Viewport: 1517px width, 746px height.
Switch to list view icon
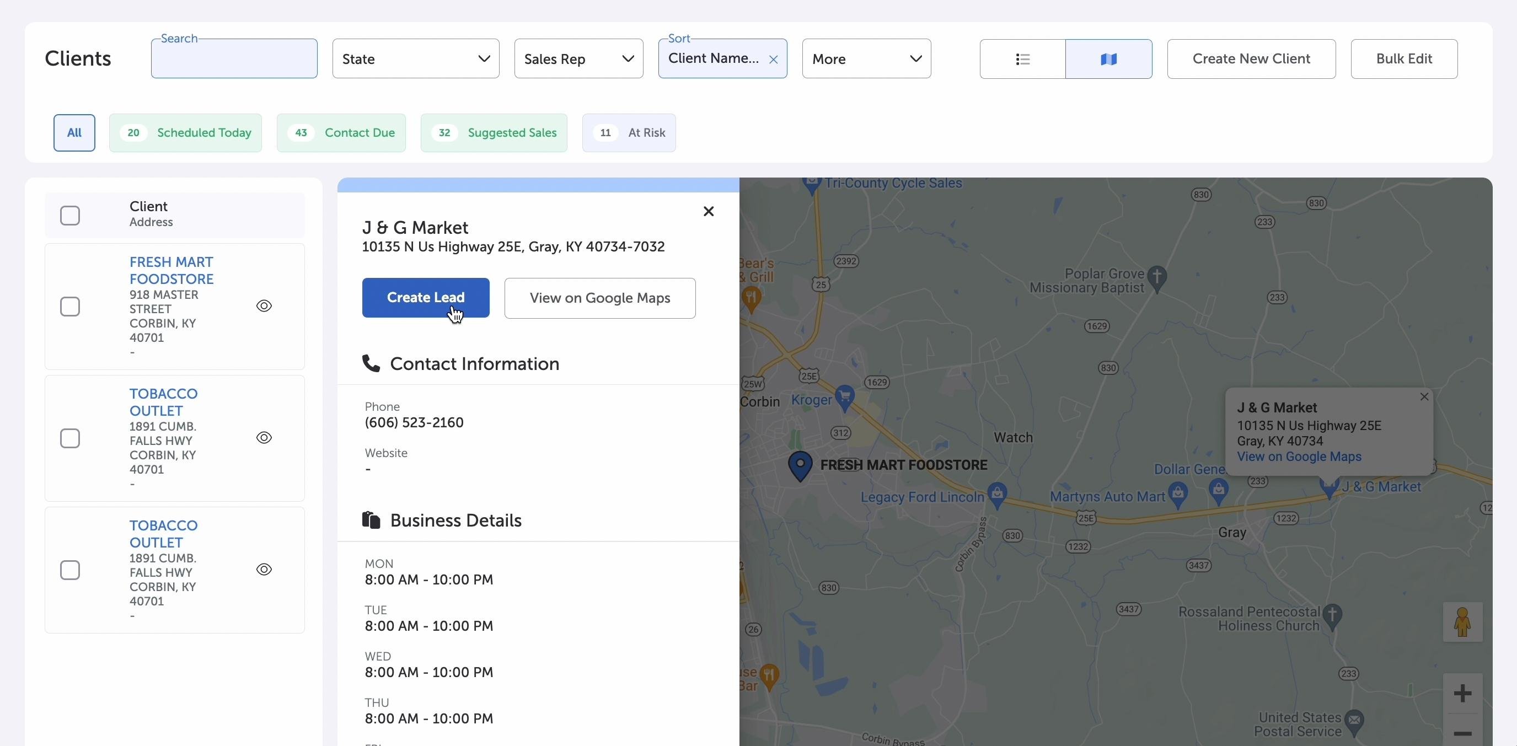click(x=1022, y=59)
